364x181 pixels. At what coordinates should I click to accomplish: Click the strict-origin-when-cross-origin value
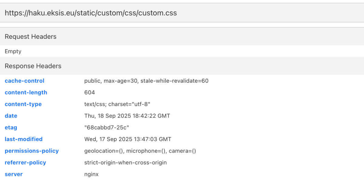pyautogui.click(x=126, y=163)
